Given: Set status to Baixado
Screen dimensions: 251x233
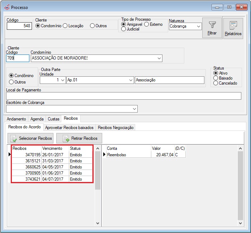Looking at the screenshot, I should (x=216, y=78).
